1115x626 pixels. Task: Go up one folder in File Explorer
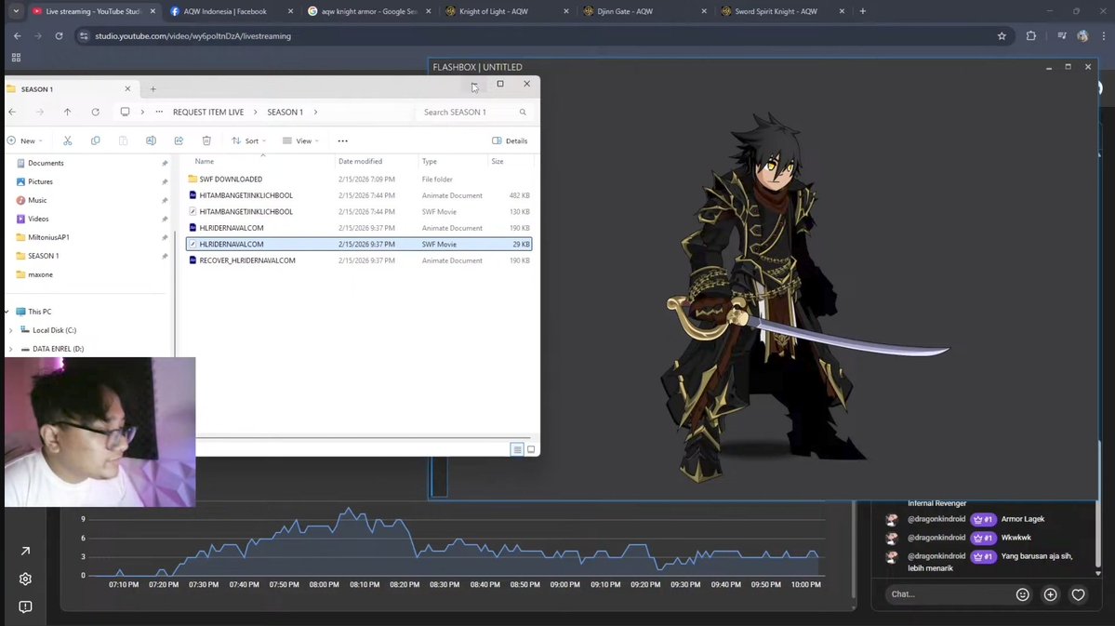(68, 112)
